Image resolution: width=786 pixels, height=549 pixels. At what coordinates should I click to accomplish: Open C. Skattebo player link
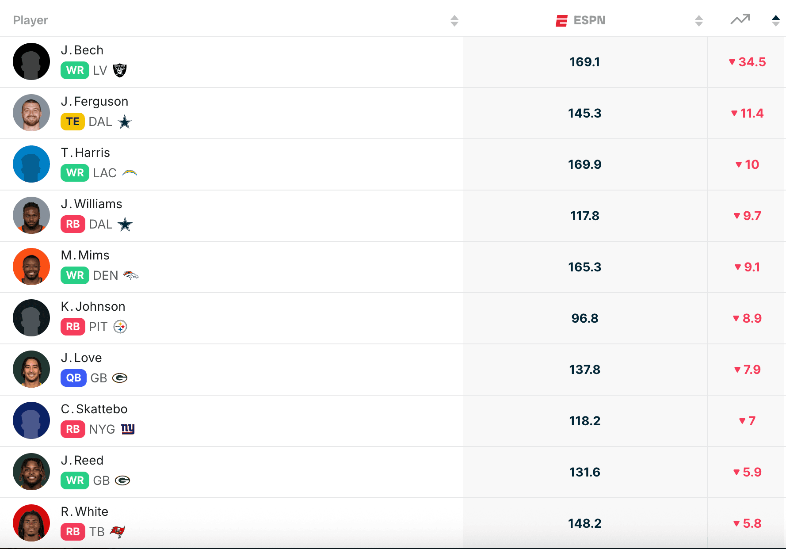click(x=94, y=409)
